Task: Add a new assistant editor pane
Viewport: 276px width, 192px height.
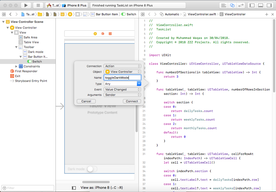Action: click(x=267, y=14)
